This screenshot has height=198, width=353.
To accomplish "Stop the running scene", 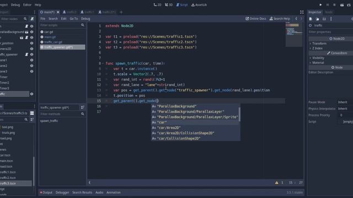I will coord(335,5).
